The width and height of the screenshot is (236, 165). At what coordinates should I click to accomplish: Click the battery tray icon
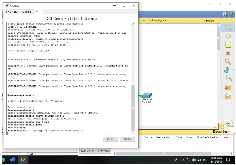pyautogui.click(x=199, y=160)
